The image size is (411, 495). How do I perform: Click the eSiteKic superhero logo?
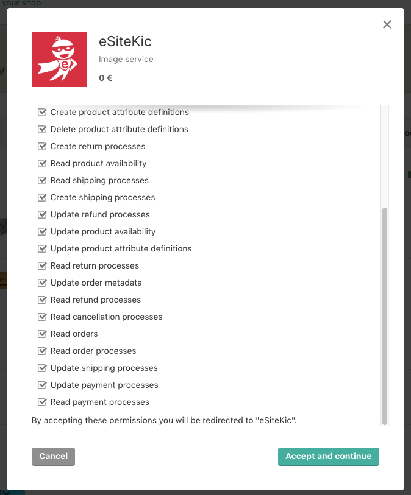59,60
